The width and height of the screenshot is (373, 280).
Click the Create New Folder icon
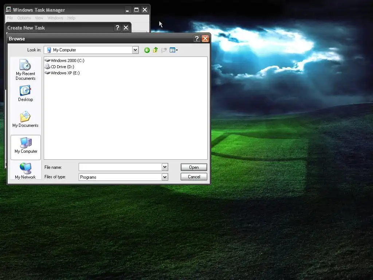pyautogui.click(x=164, y=50)
